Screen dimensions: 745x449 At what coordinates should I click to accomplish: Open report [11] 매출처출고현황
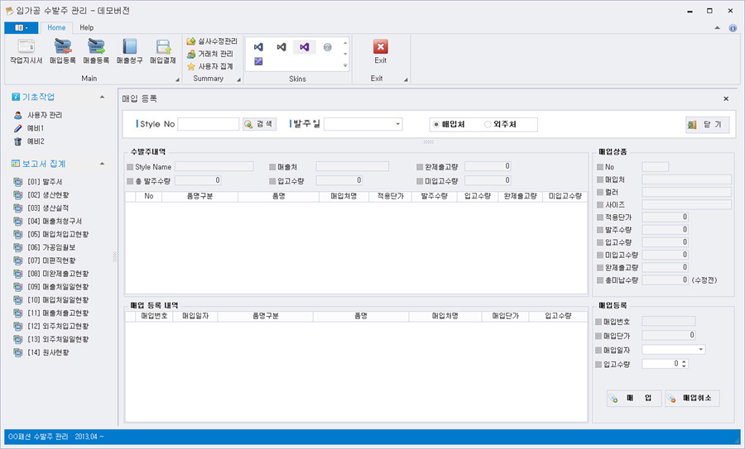click(51, 313)
